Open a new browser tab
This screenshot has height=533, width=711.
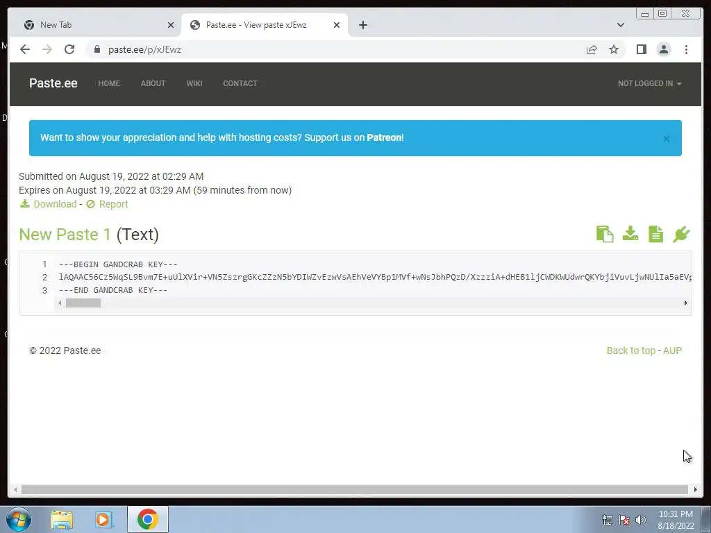tap(362, 25)
